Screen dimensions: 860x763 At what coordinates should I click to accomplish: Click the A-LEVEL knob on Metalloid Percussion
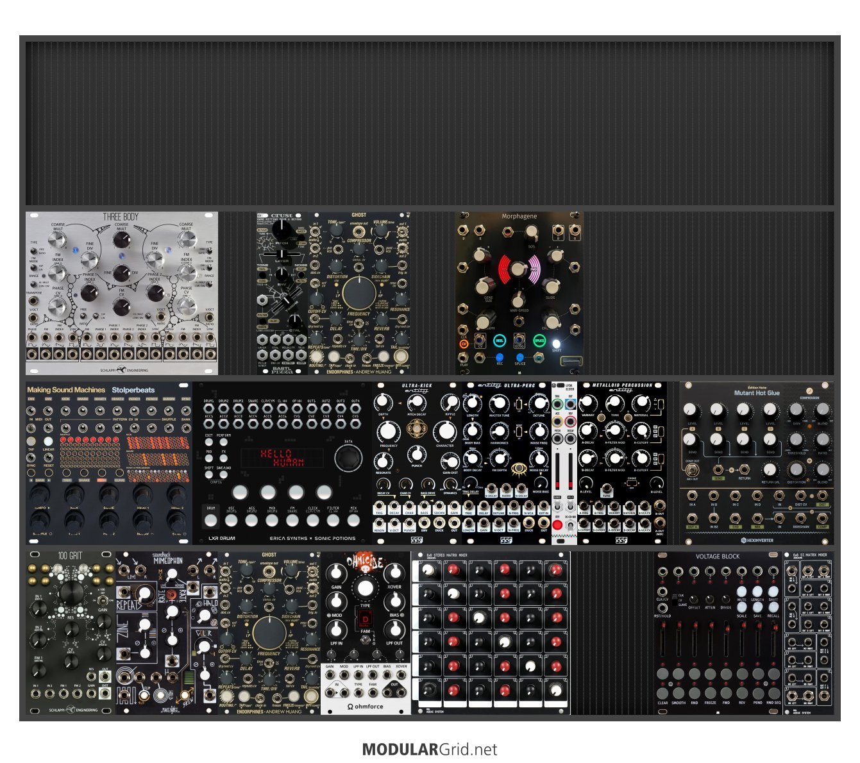coord(586,483)
